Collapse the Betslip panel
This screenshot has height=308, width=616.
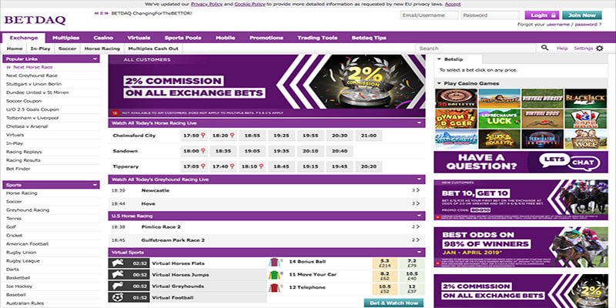(x=439, y=59)
